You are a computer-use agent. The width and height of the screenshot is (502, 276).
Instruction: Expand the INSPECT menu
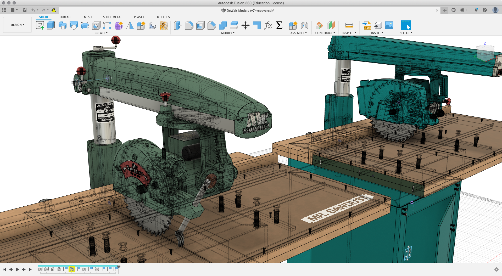[x=349, y=33]
